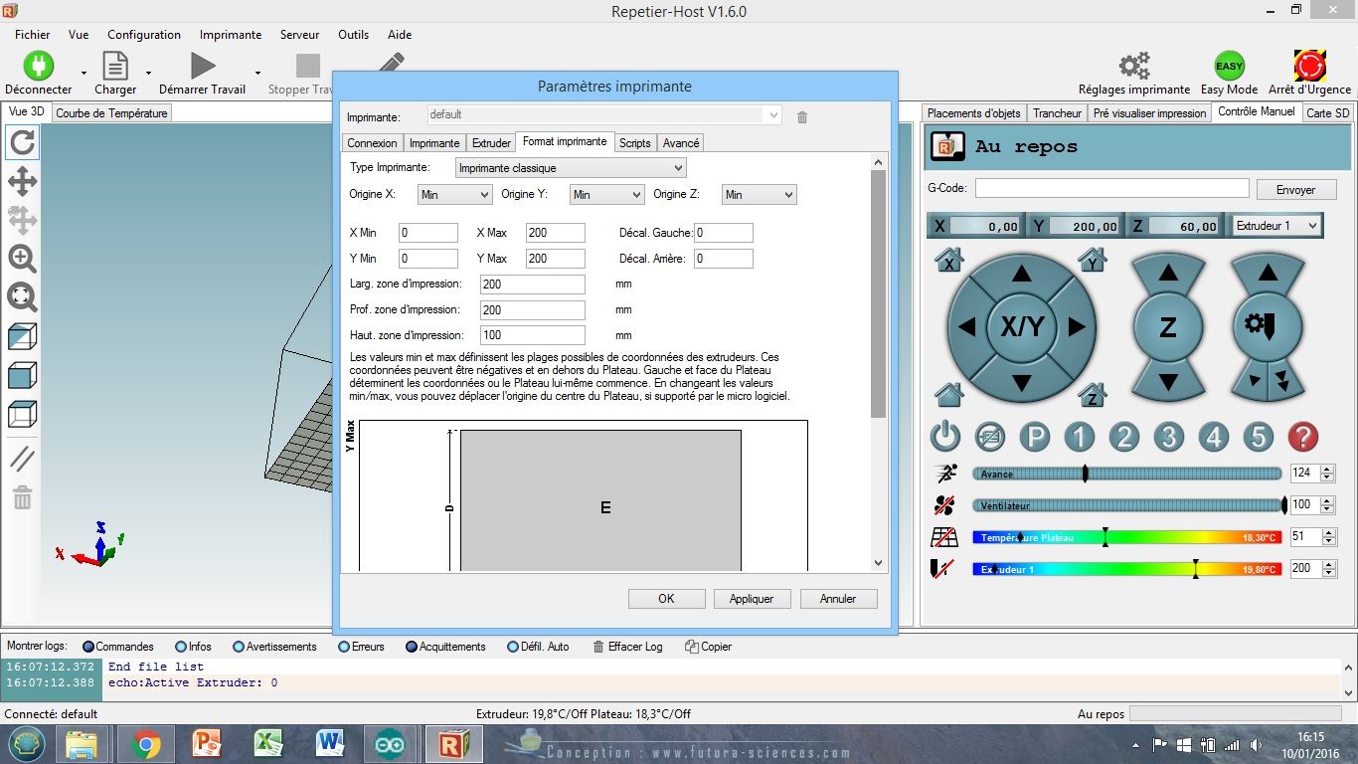The image size is (1358, 764).
Task: Toggle Défil. Auto log scrolling
Action: tap(538, 647)
